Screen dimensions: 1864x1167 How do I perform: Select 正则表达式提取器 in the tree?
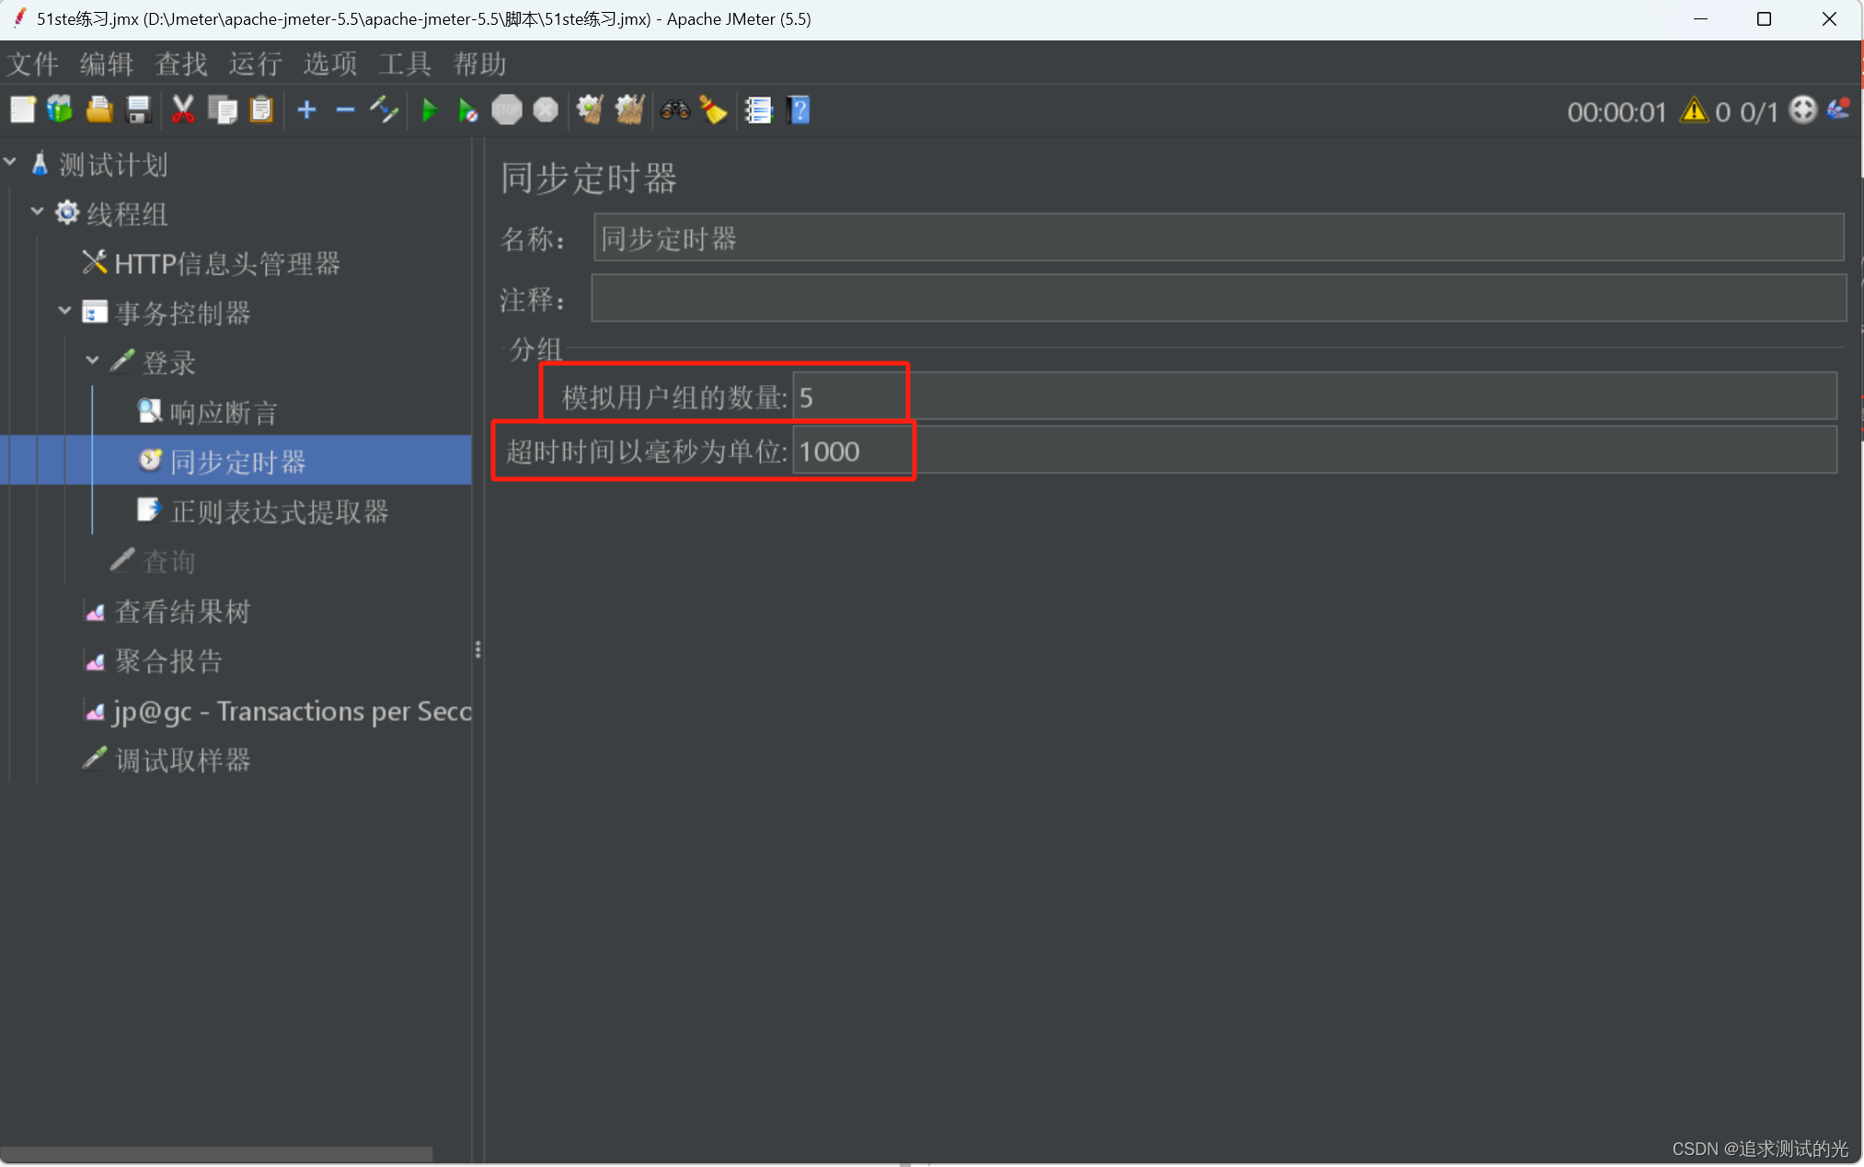pos(280,511)
